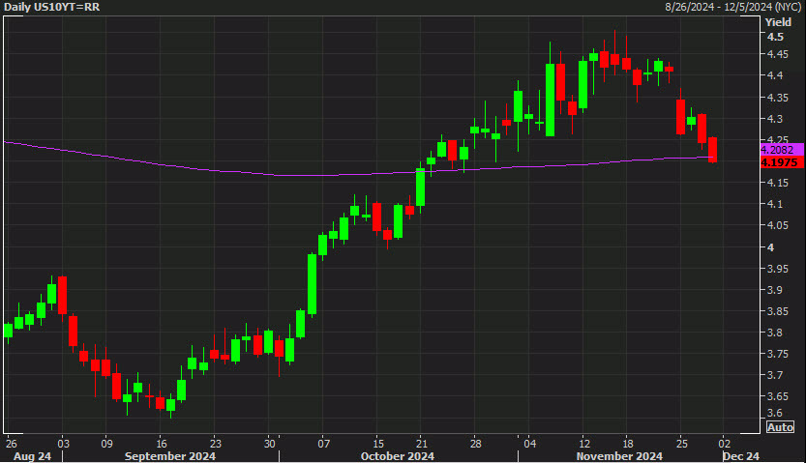806x463 pixels.
Task: Click the Yield axis title
Action: [x=778, y=22]
